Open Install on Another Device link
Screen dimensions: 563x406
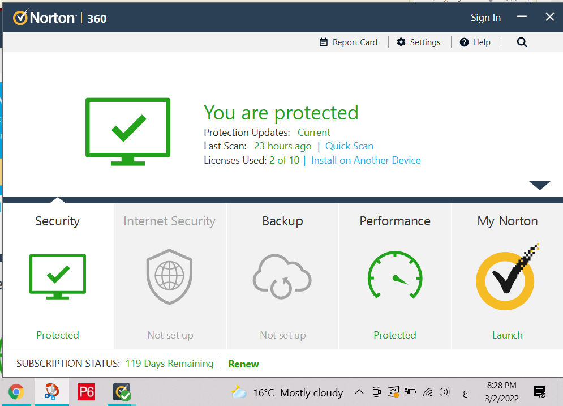pyautogui.click(x=366, y=160)
